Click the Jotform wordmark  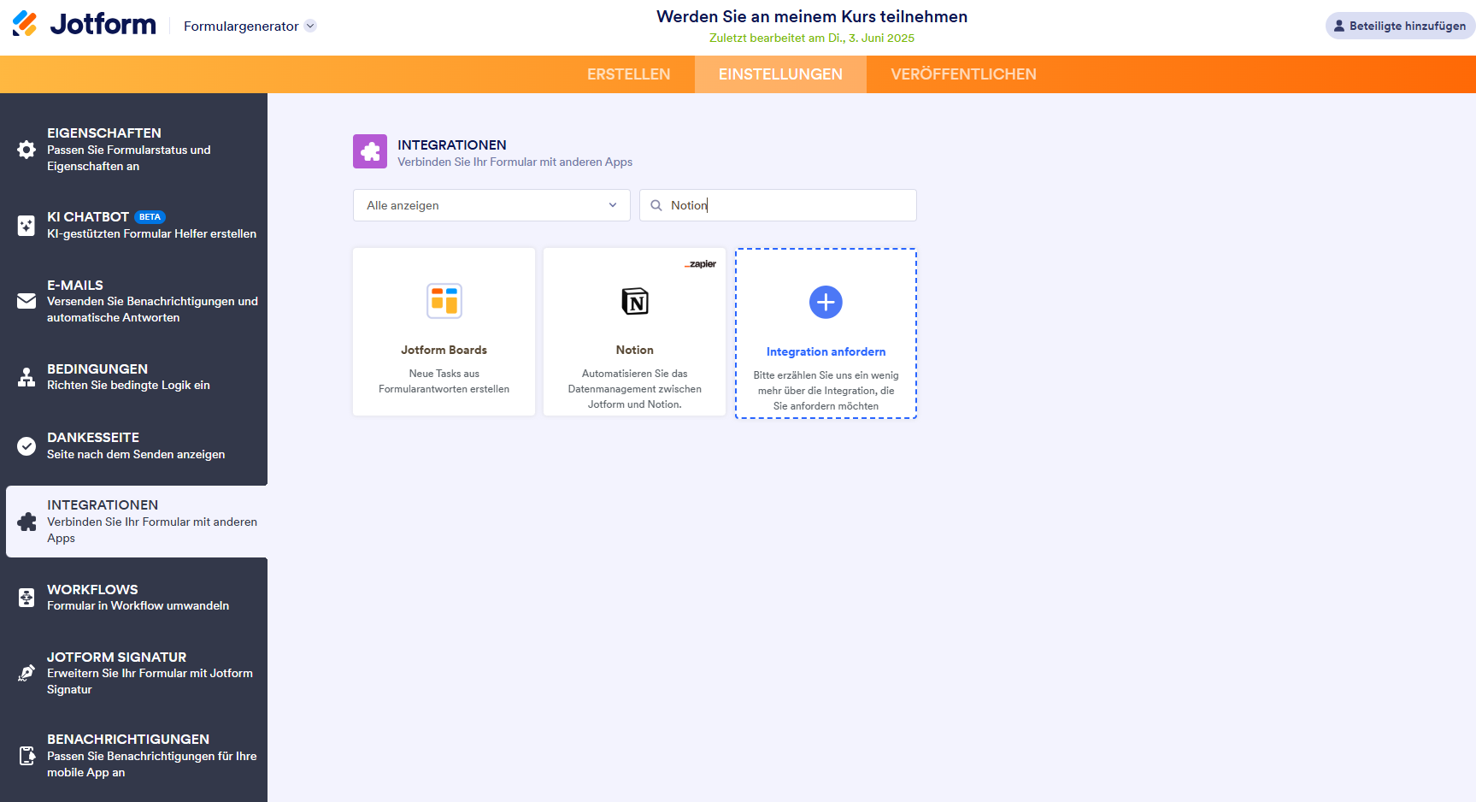[x=103, y=25]
